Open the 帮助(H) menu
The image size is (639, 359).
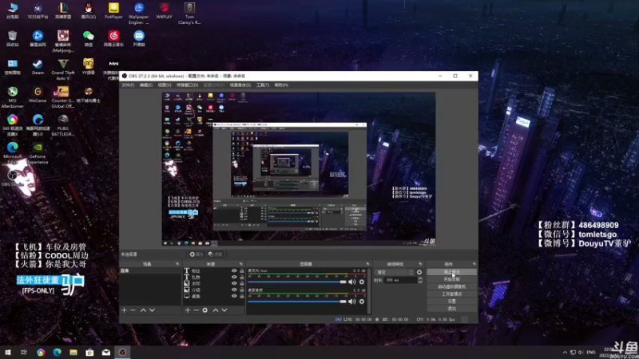281,85
